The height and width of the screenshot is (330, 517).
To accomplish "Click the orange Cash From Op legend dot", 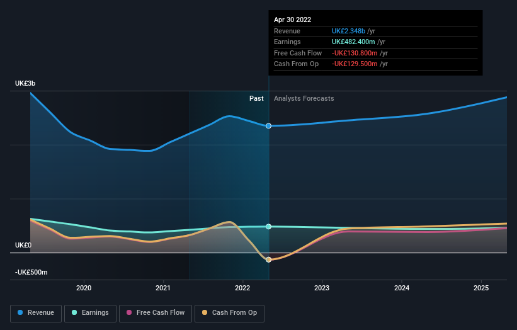I will (205, 312).
